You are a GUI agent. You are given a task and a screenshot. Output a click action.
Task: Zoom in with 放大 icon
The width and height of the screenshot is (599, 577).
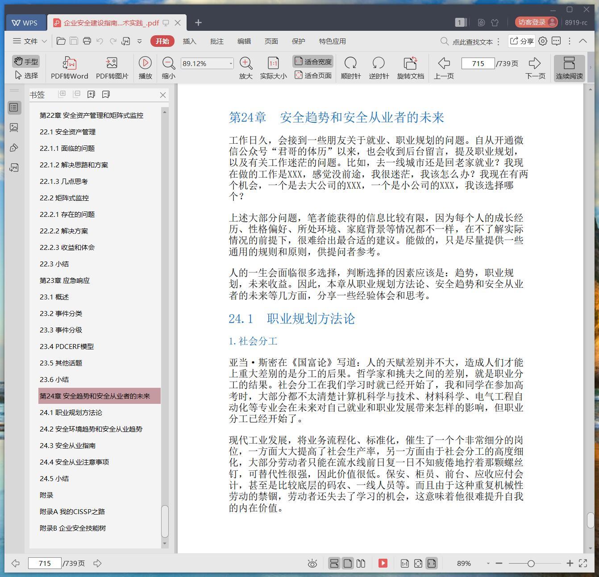(246, 68)
